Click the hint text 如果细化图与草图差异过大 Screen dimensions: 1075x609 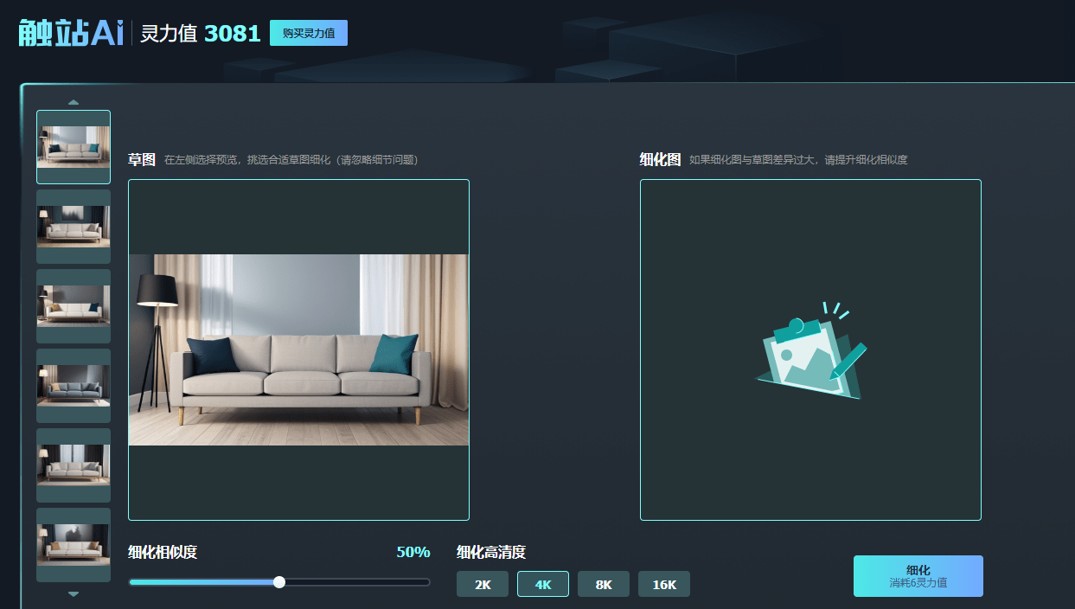click(798, 160)
